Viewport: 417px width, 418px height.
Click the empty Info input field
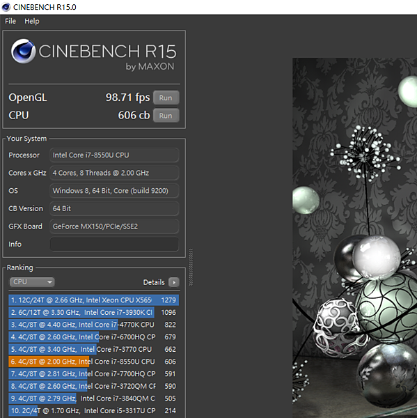pos(114,245)
